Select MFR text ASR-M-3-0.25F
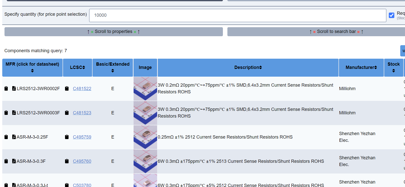Image resolution: width=405 pixels, height=187 pixels. (x=32, y=137)
